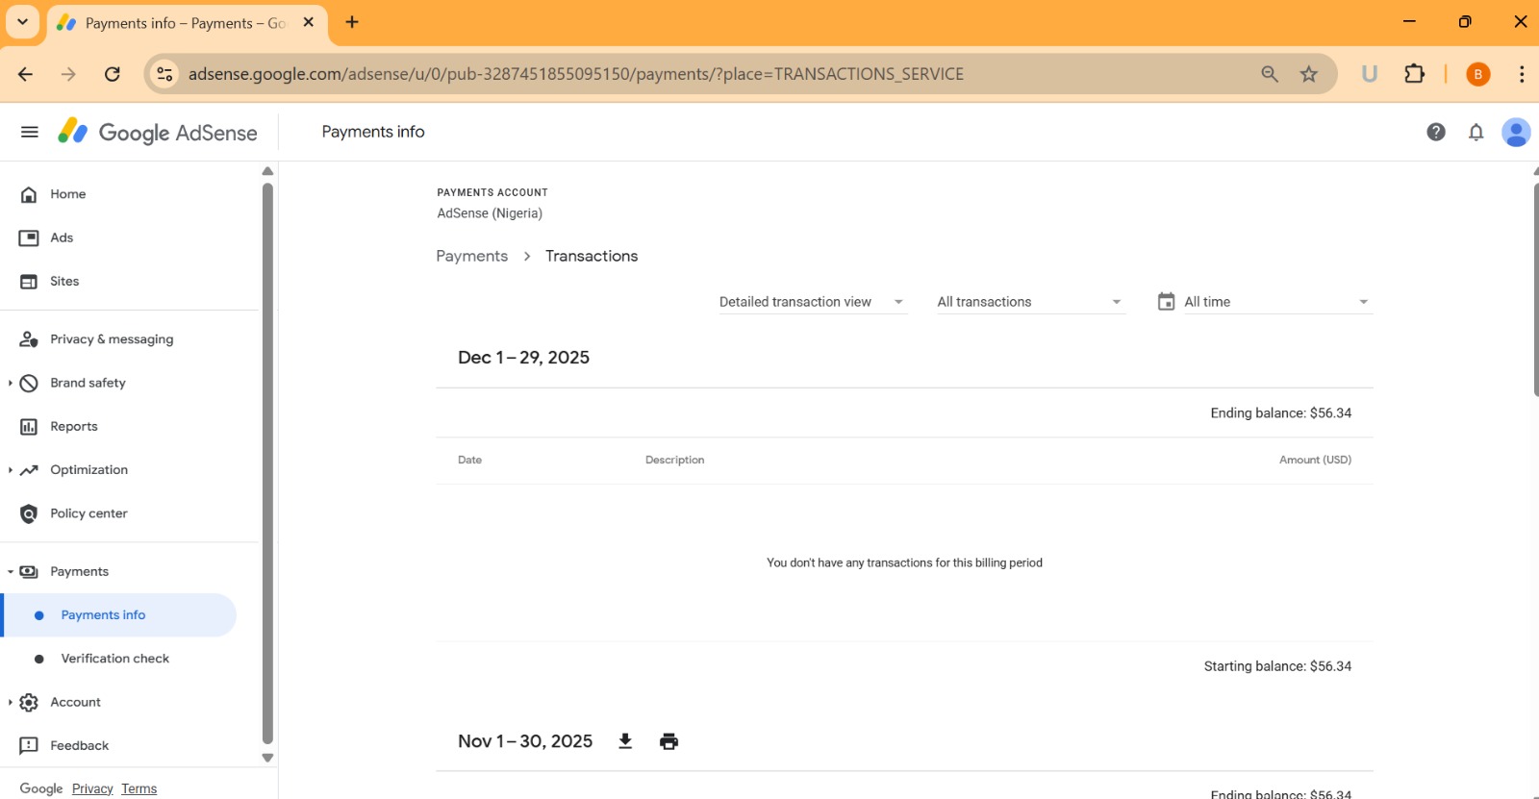Screen dimensions: 1539x799
Task: Open the Reports sidebar item
Action: point(74,427)
